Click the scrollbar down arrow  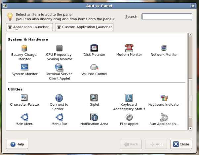(190, 128)
